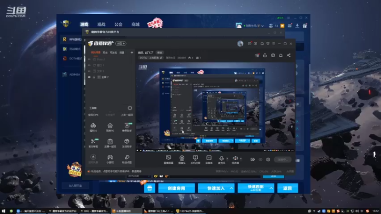381x214 pixels.
Task: Click the mode pill beside the streaming companion logo
Action: pos(121,43)
